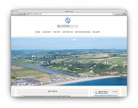The height and width of the screenshot is (108, 138).
Task: Open the SEATON & BEYOND menu item
Action: click(x=83, y=32)
